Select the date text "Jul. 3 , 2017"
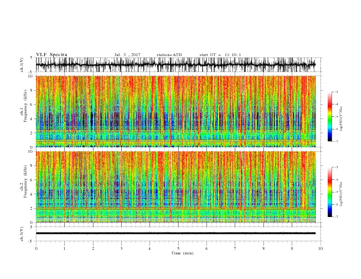The image size is (361, 279). click(x=127, y=55)
